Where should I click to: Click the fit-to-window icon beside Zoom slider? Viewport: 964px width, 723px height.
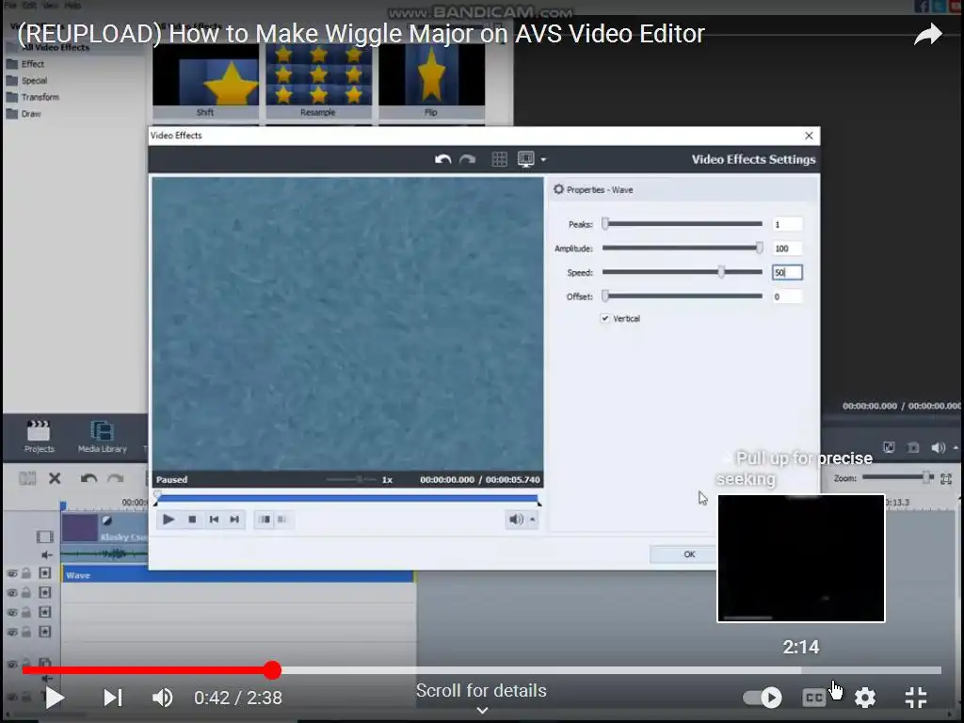tap(946, 478)
